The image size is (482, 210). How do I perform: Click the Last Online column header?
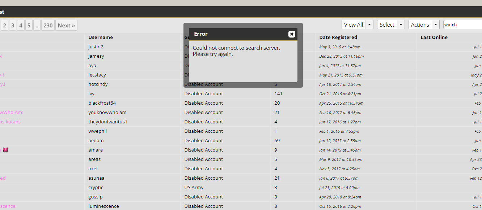[x=434, y=37]
